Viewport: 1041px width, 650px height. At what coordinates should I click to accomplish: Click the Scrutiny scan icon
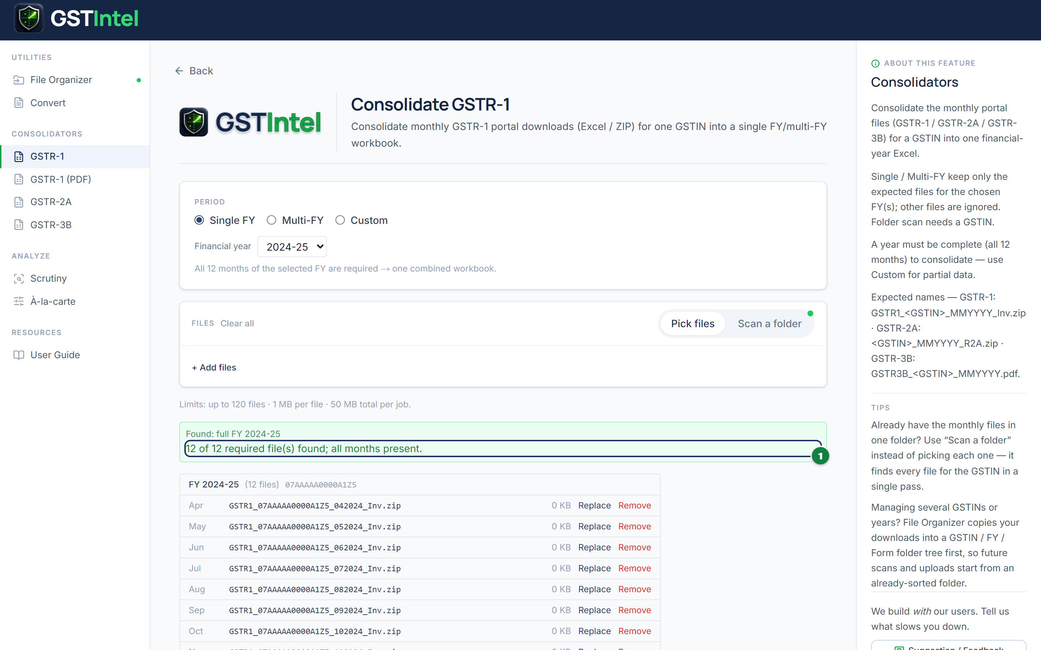pyautogui.click(x=18, y=278)
